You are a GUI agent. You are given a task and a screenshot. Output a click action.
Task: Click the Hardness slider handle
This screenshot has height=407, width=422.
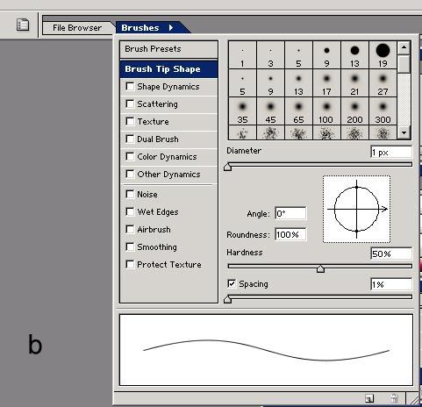(320, 268)
